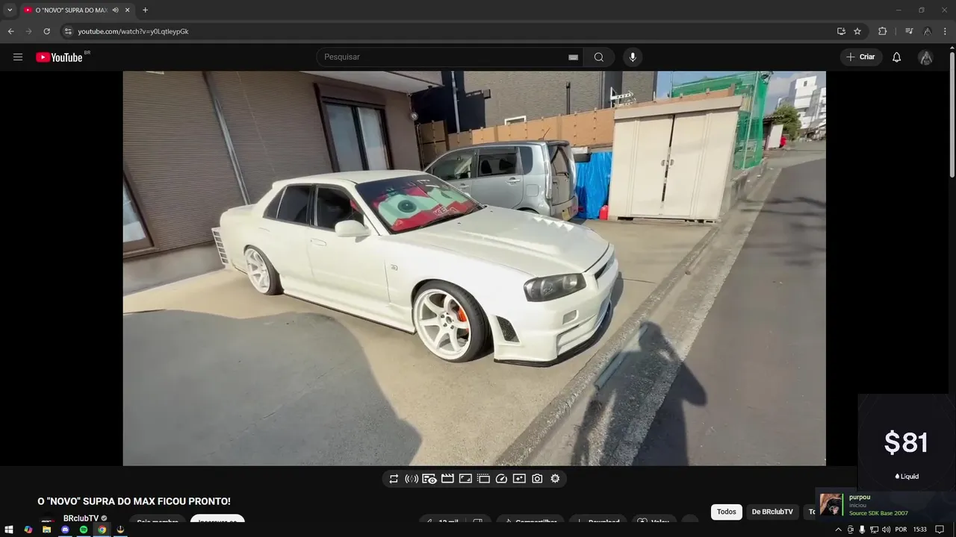Click the volume boost wave icon
This screenshot has height=537, width=956.
(x=412, y=479)
